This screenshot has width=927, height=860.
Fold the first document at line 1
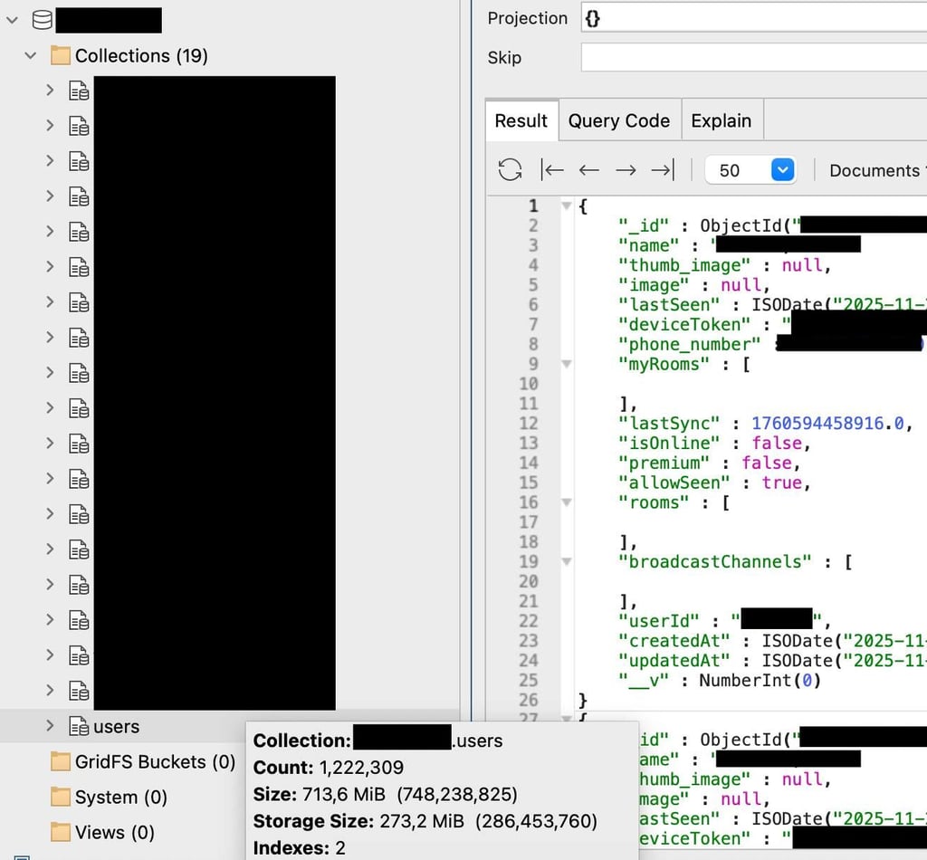(567, 205)
